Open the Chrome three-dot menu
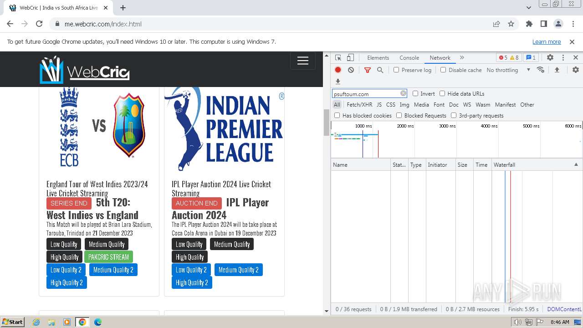This screenshot has height=328, width=583. tap(573, 24)
